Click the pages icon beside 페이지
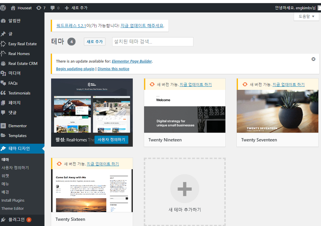321x226 pixels. click(x=3, y=103)
